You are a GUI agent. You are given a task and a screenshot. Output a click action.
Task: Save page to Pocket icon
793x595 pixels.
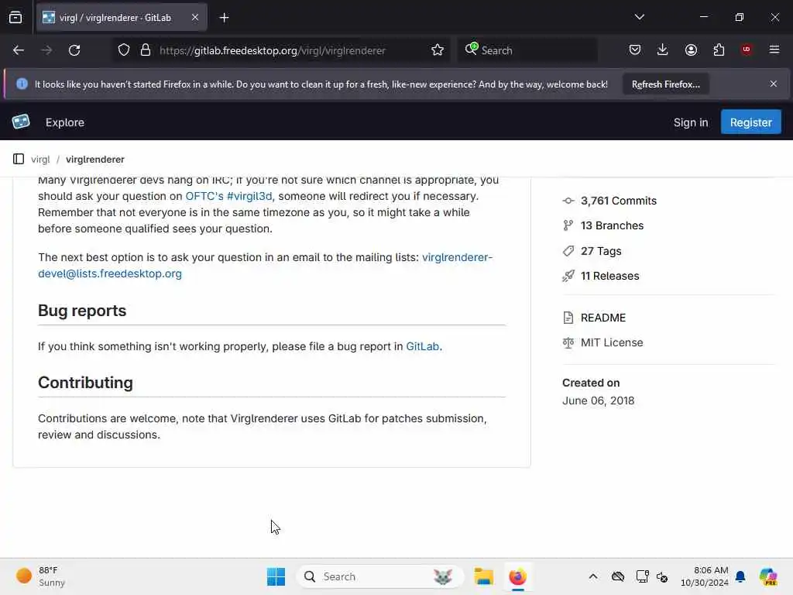coord(635,50)
